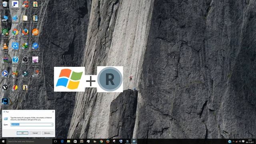The width and height of the screenshot is (256, 144).
Task: Click the Browse... button in Run dialog
Action: pos(48,133)
